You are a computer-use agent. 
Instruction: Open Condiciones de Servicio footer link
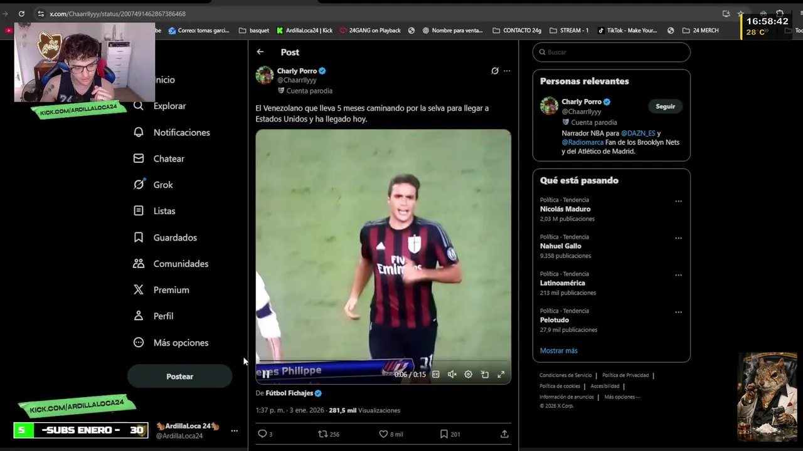[566, 375]
